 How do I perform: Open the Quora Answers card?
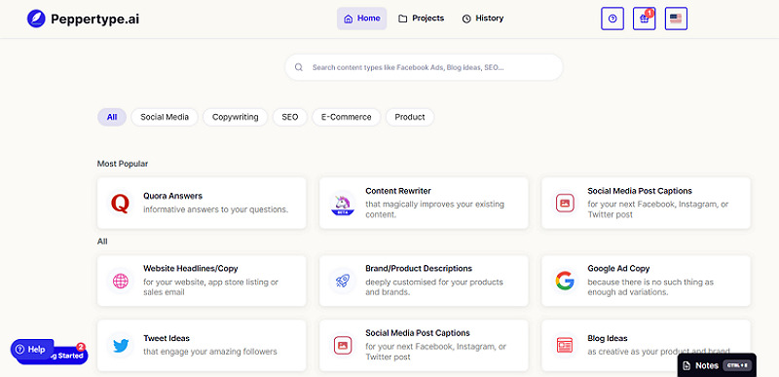tap(202, 204)
